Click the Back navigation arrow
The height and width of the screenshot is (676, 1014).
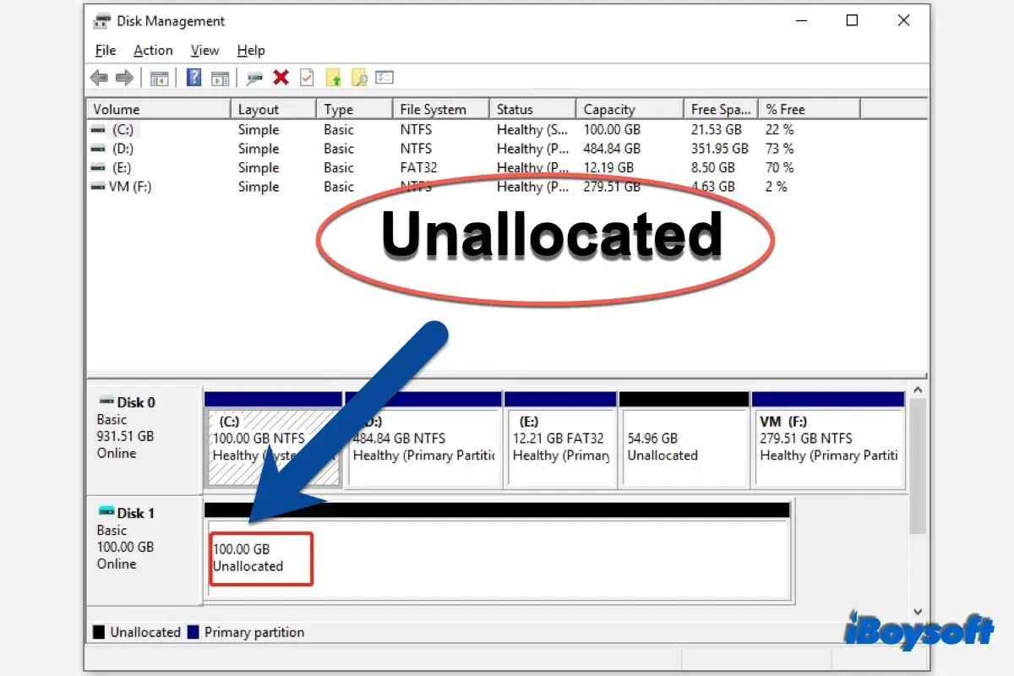pos(98,77)
